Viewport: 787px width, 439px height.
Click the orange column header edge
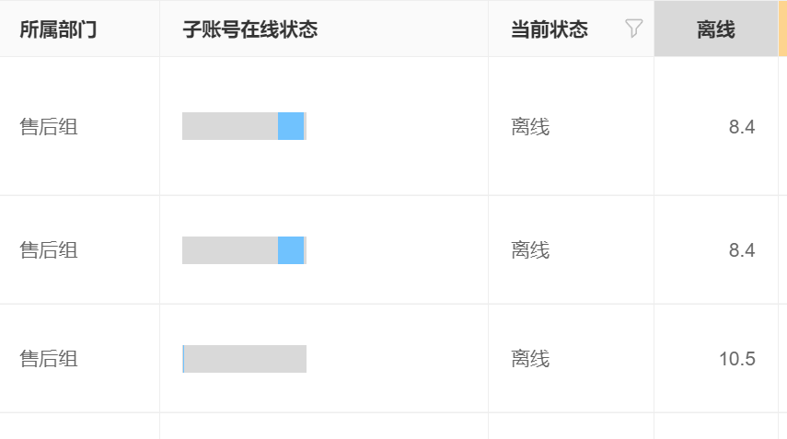point(782,29)
